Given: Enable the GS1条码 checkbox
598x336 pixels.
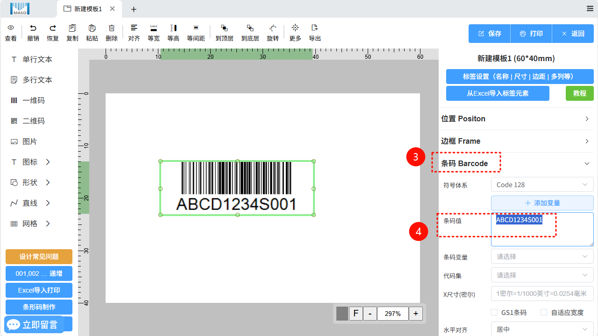Looking at the screenshot, I should tap(494, 312).
